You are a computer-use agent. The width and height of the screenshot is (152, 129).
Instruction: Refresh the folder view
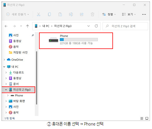[96, 26]
